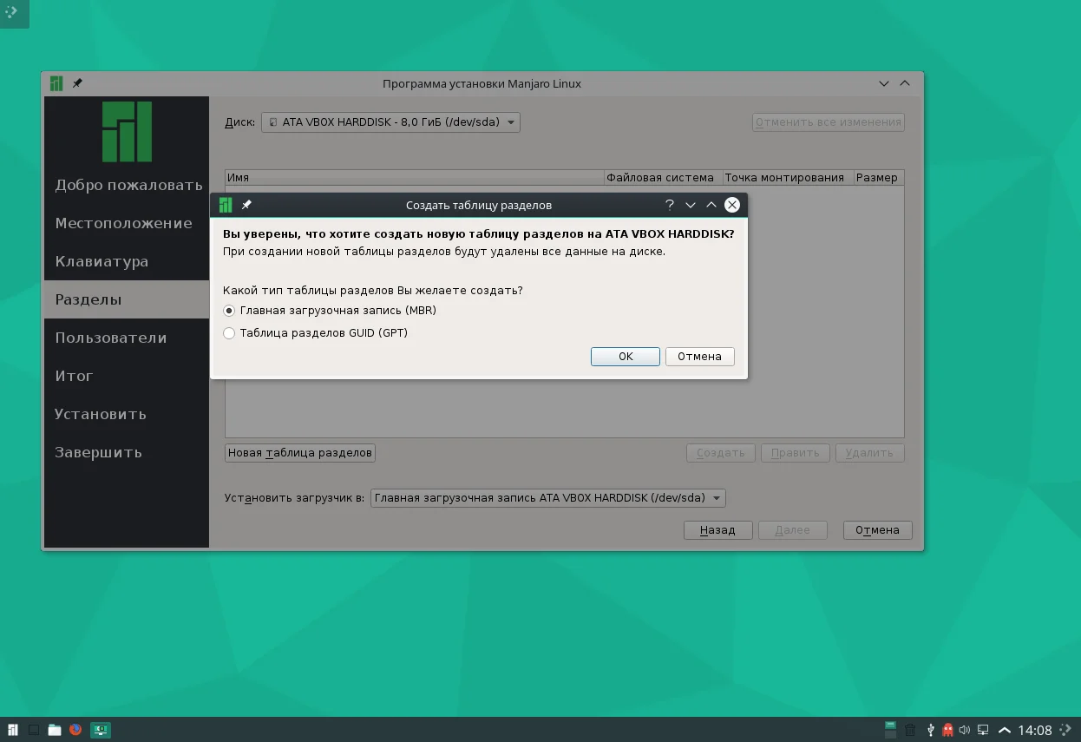This screenshot has width=1081, height=742.
Task: Open the volume control in system tray
Action: pyautogui.click(x=965, y=730)
